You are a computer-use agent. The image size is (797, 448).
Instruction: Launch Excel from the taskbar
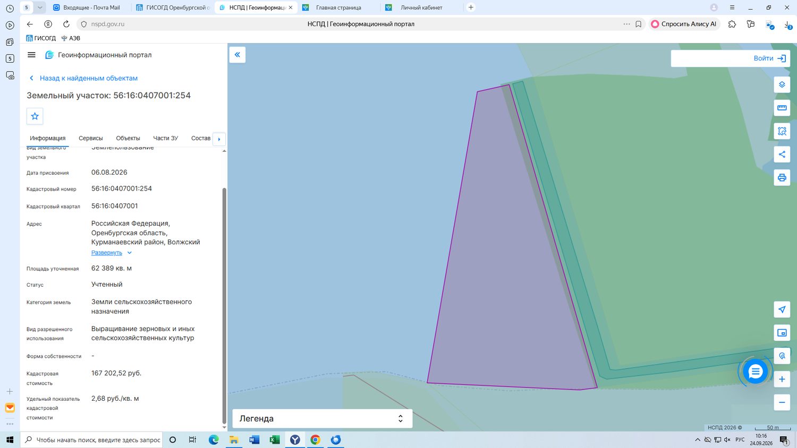(275, 440)
